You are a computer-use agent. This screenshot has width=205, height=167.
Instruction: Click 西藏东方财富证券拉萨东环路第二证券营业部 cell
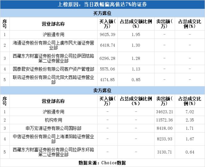[x=53, y=152]
